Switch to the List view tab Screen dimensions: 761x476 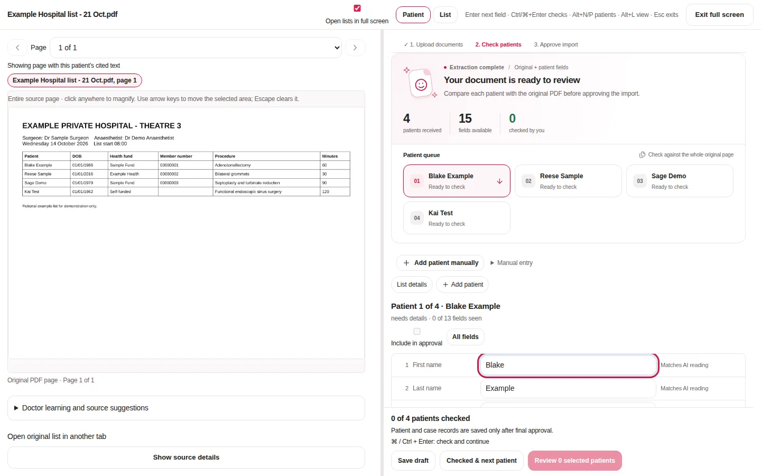click(x=446, y=15)
